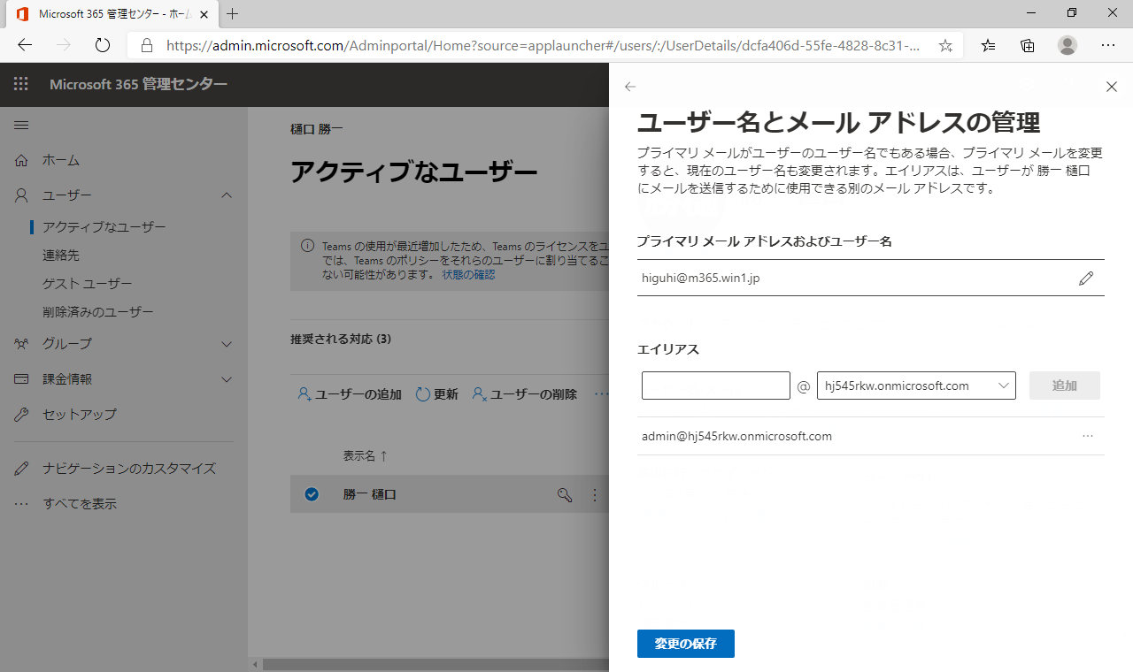Open the browser favorites list icon
This screenshot has width=1133, height=672.
(989, 45)
